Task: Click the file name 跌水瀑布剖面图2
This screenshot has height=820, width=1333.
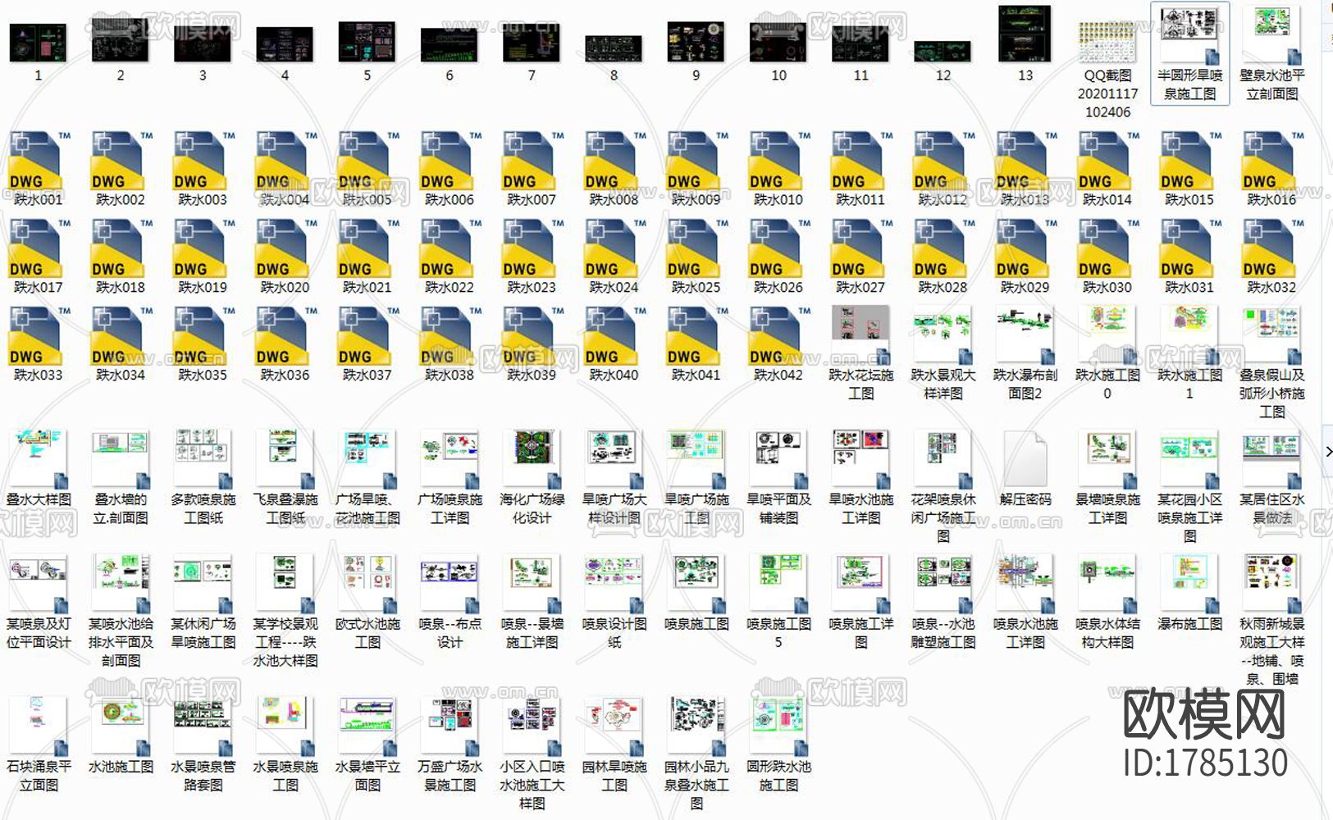Action: [1025, 384]
